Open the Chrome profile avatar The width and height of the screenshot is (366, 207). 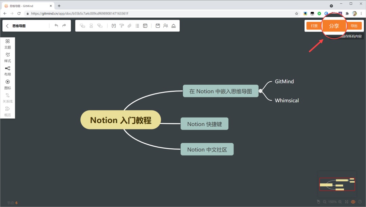[x=354, y=14]
